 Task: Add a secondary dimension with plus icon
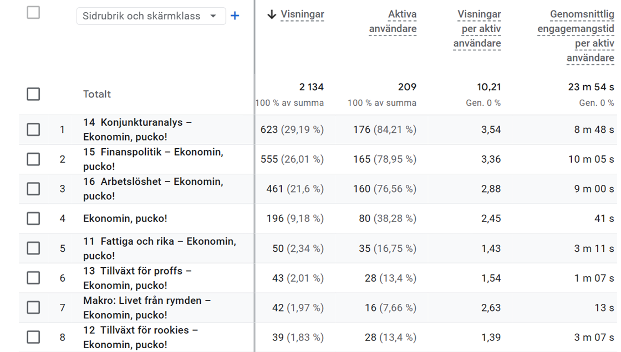click(235, 16)
